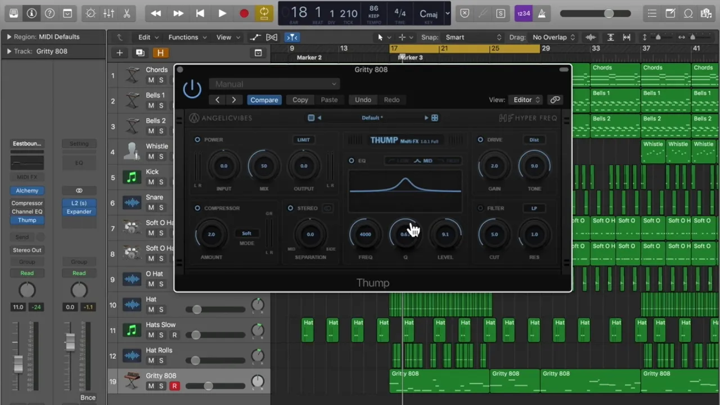720x405 pixels.
Task: Show the Mixer sliders icon
Action: click(x=109, y=13)
